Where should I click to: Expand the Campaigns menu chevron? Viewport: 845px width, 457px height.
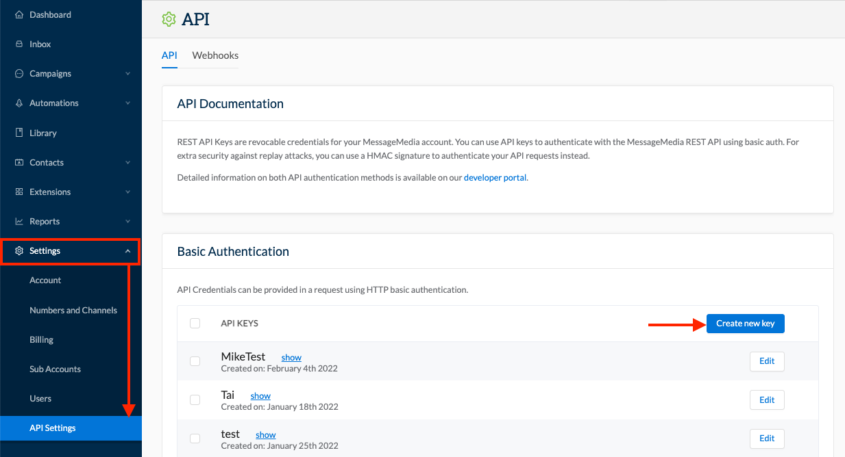tap(127, 74)
